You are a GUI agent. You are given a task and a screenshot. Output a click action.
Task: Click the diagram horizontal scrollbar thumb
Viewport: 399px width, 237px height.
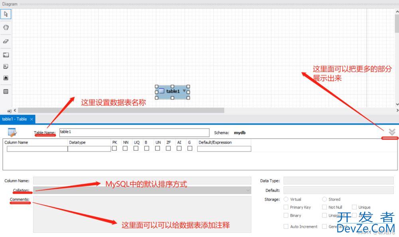[121, 110]
